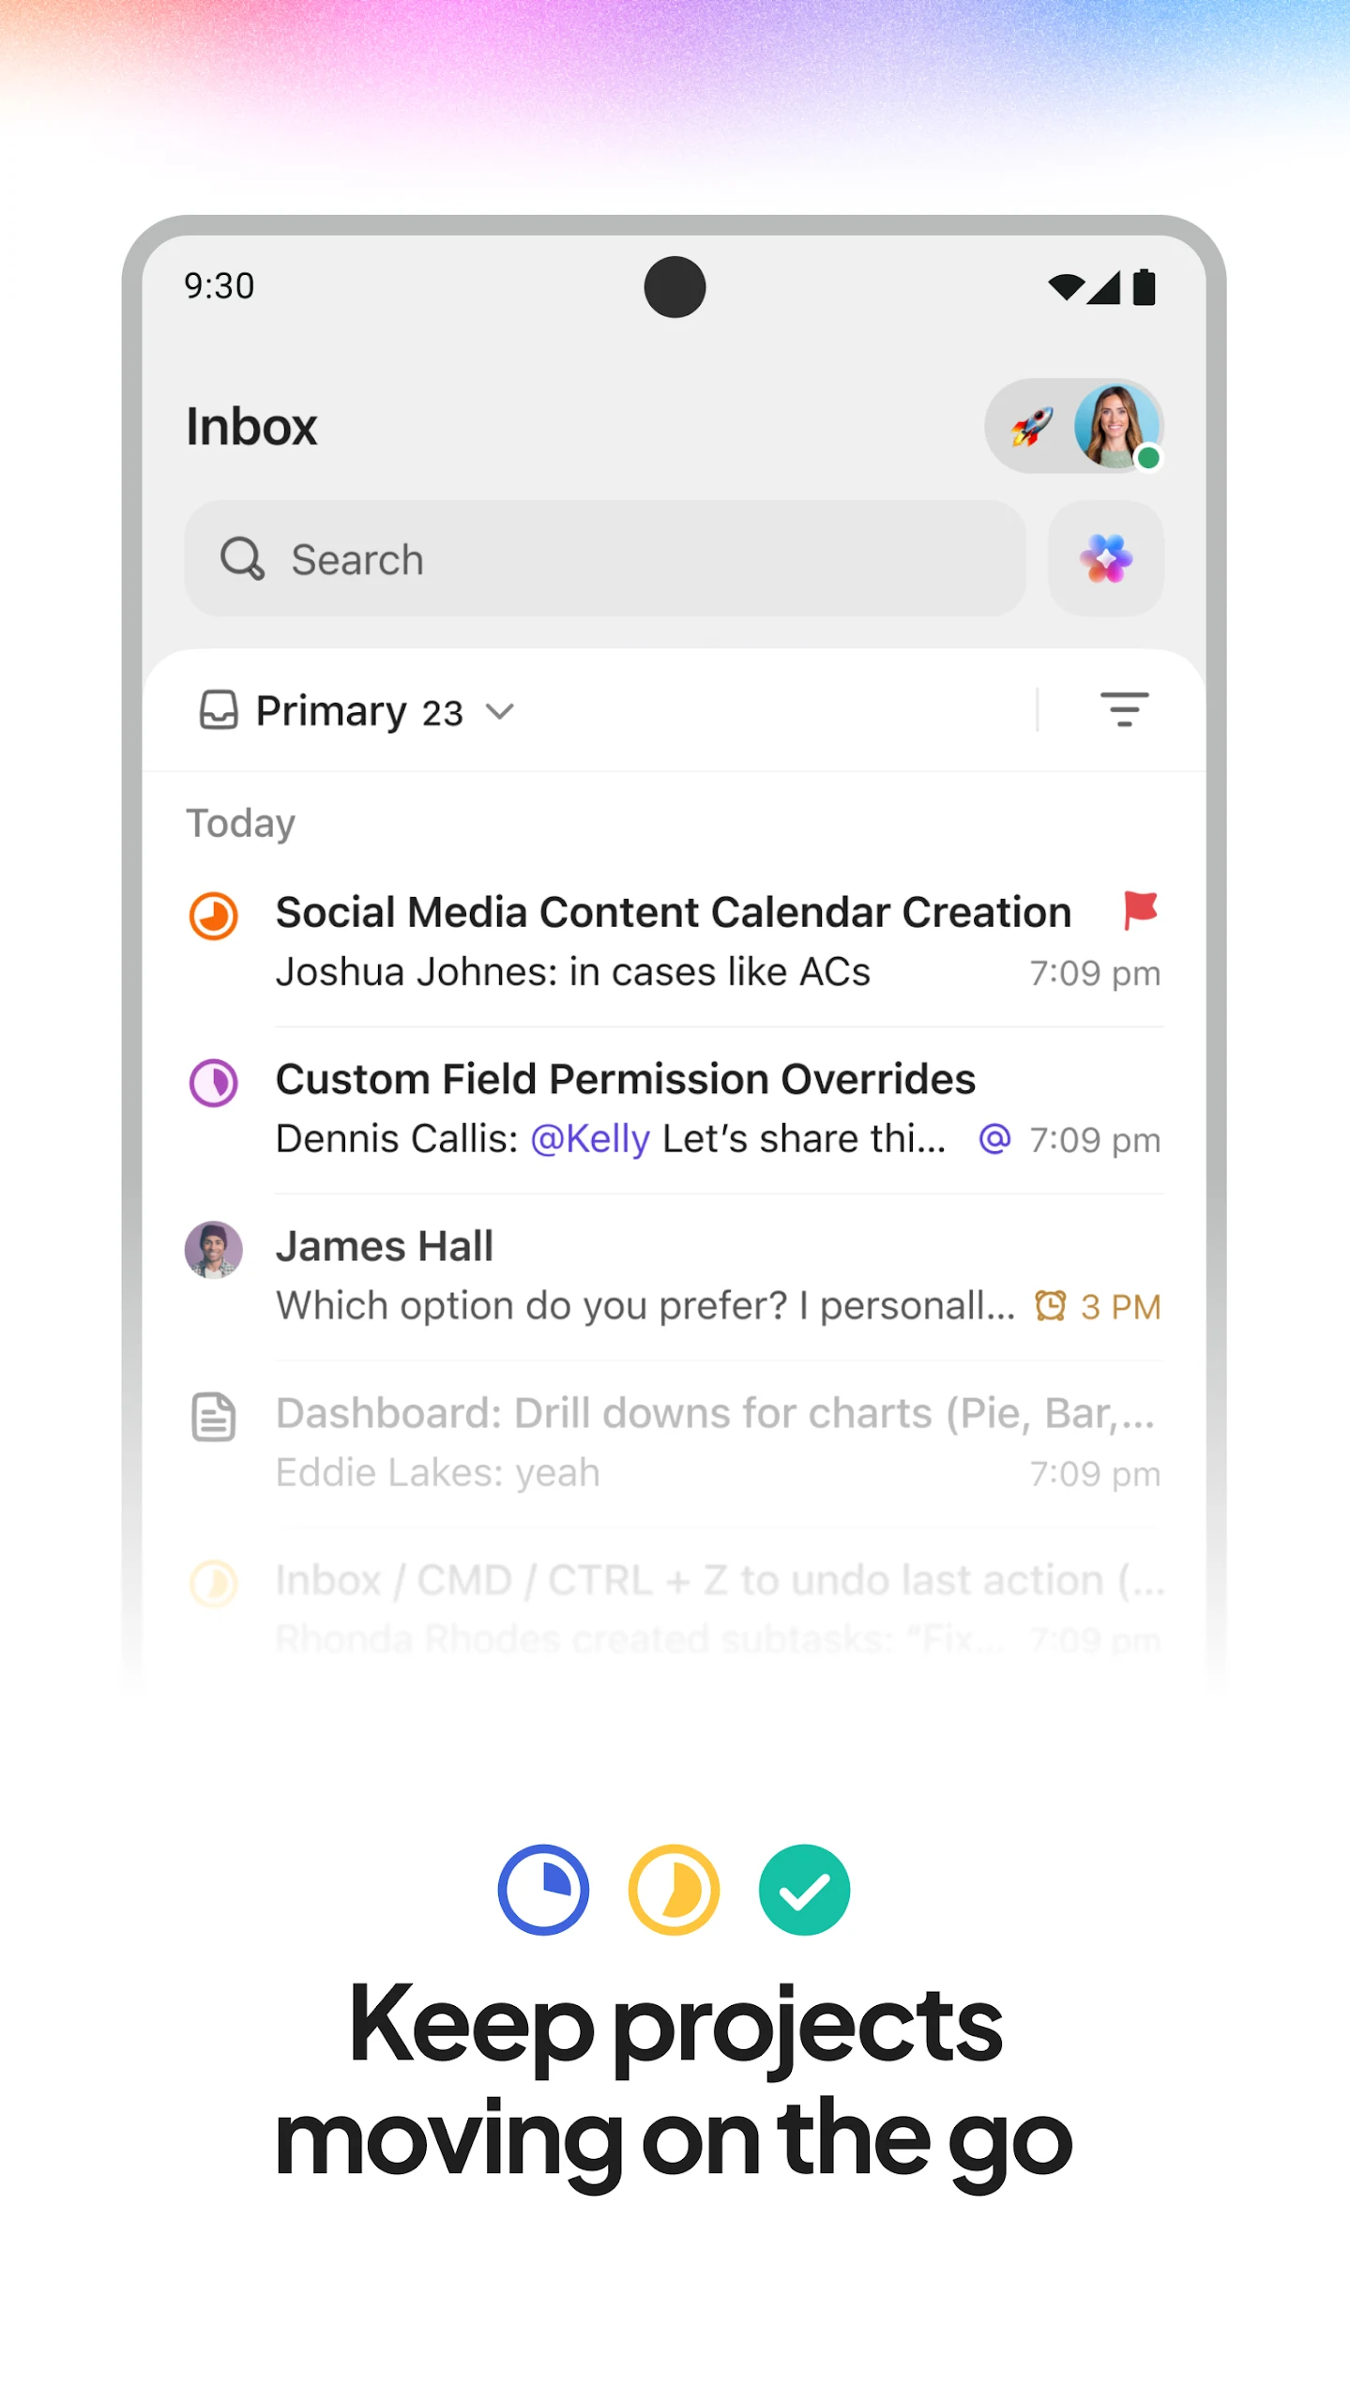Click the Primary inbox tray icon
This screenshot has width=1350, height=2402.
[219, 710]
